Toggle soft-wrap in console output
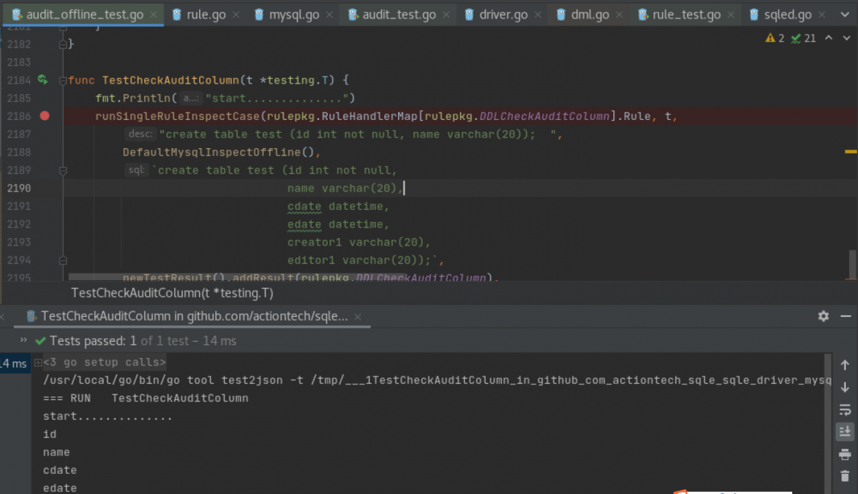858x494 pixels. (845, 410)
